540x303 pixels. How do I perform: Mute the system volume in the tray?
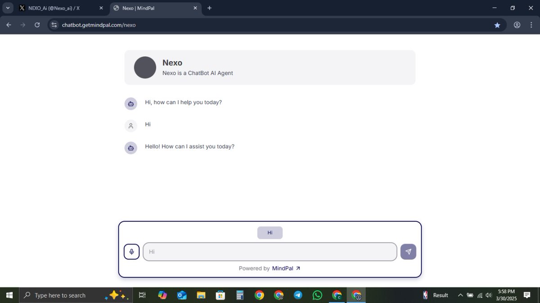tap(488, 295)
